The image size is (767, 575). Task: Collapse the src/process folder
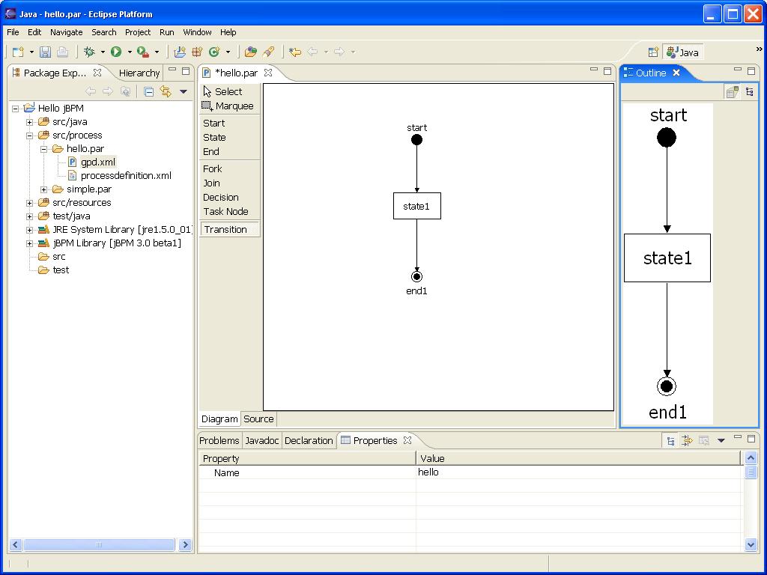point(30,136)
